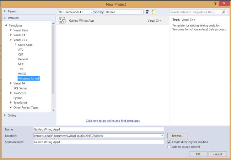Expand the Visual Basic node arrow
This screenshot has height=160, width=231.
(x=11, y=30)
